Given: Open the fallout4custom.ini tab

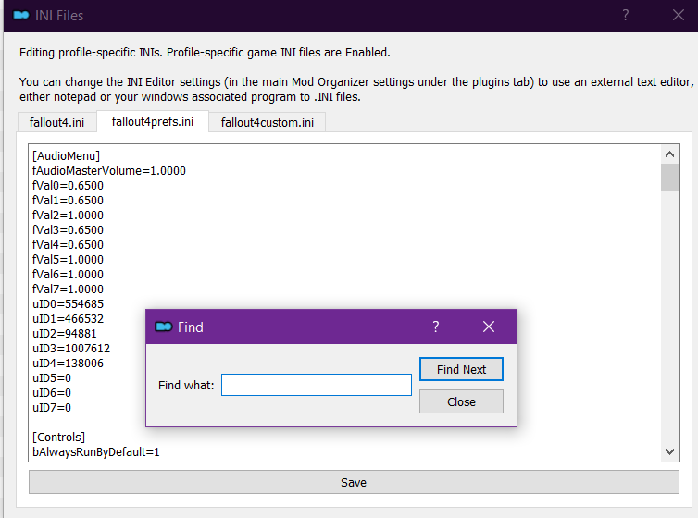Looking at the screenshot, I should pyautogui.click(x=268, y=122).
